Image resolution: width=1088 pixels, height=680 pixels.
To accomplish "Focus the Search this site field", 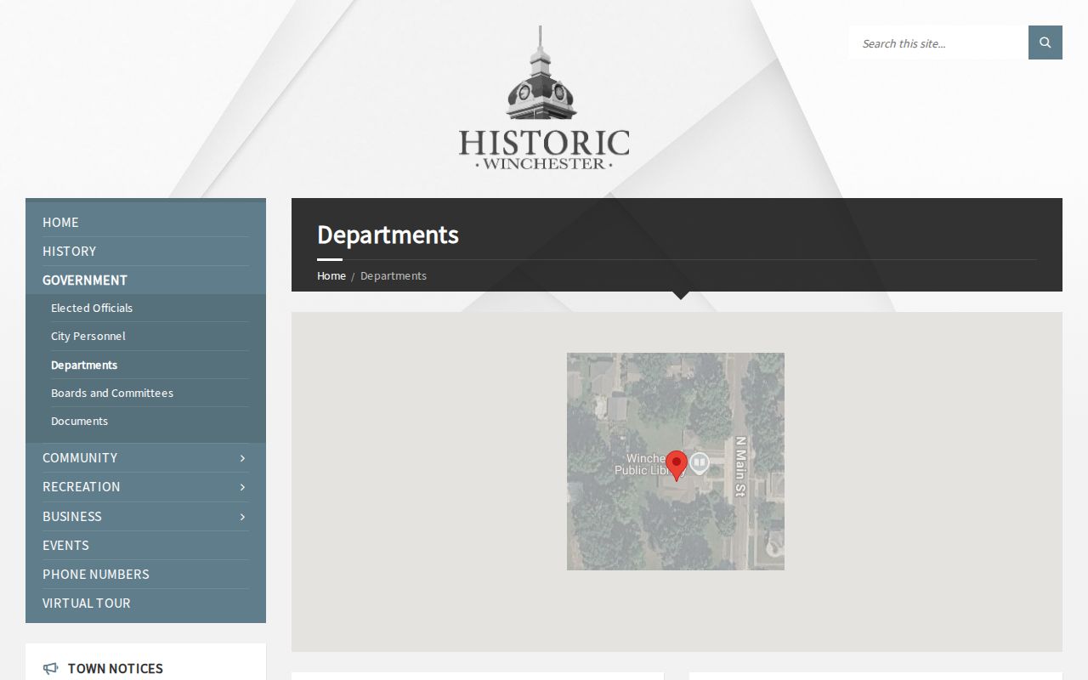I will [938, 42].
